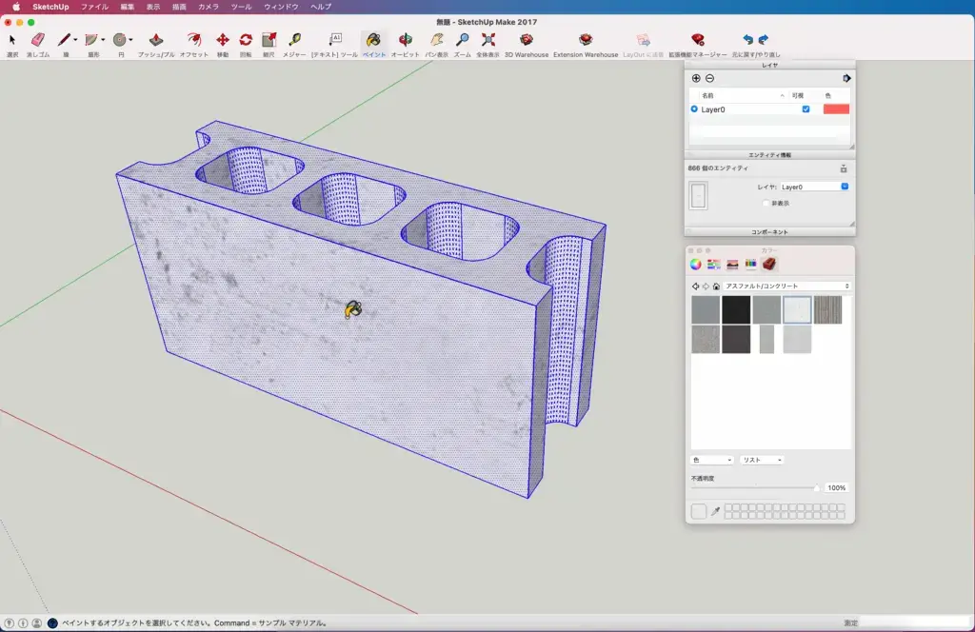
Task: Select the Layer0 active radio button
Action: tap(694, 109)
